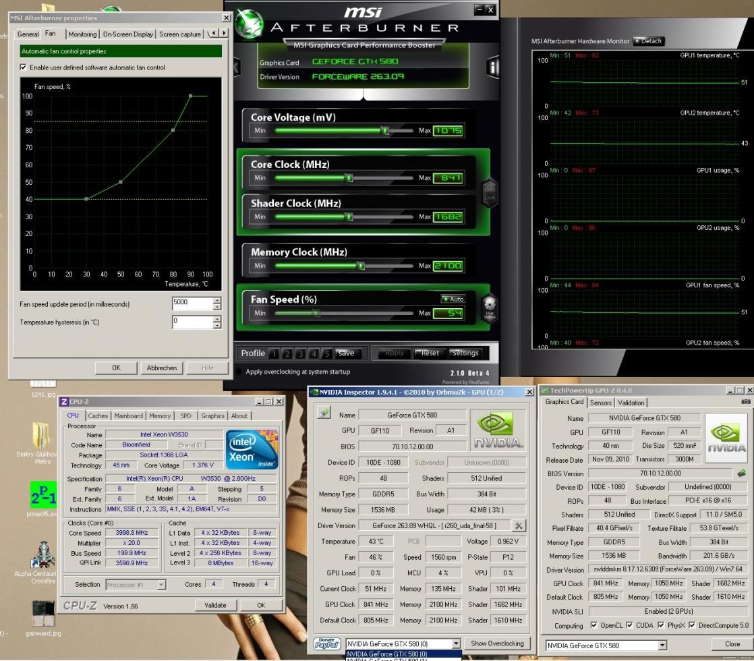Click the Close button in GPU-Z
The height and width of the screenshot is (661, 754).
click(x=732, y=643)
